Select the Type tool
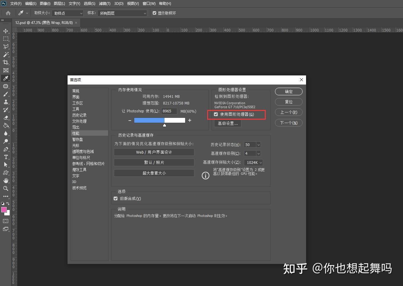Viewport: 403px width, 286px height. 6,157
